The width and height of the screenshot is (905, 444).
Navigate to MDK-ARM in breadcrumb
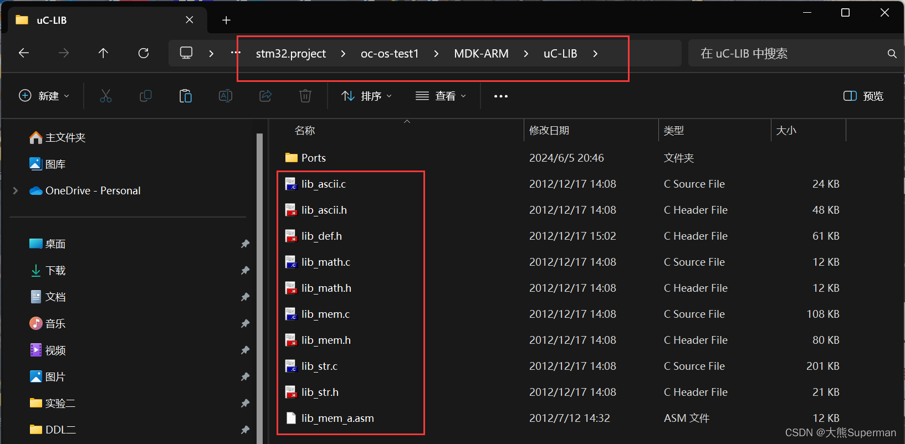click(x=481, y=54)
